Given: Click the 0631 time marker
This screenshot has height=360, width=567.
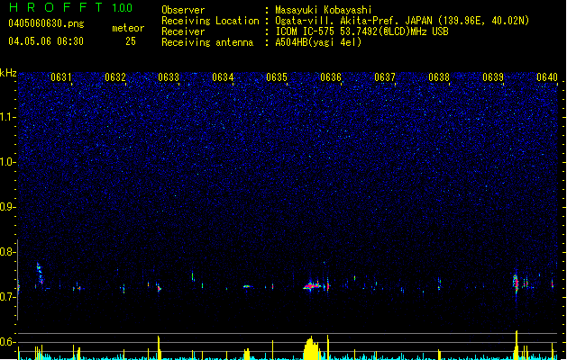Looking at the screenshot, I should point(61,77).
